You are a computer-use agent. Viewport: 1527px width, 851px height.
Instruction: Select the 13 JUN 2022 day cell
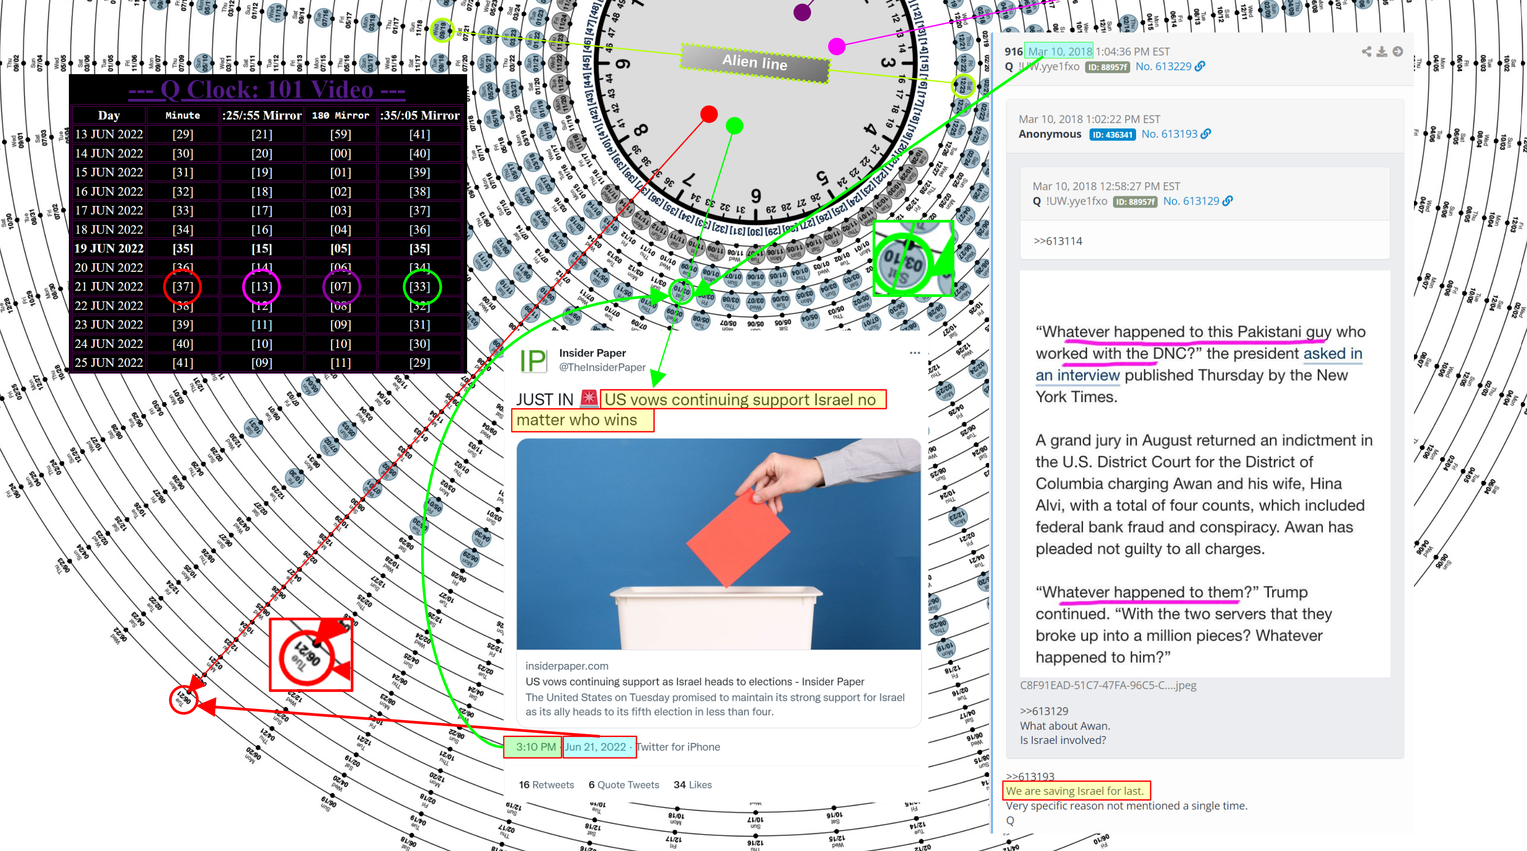pos(109,134)
